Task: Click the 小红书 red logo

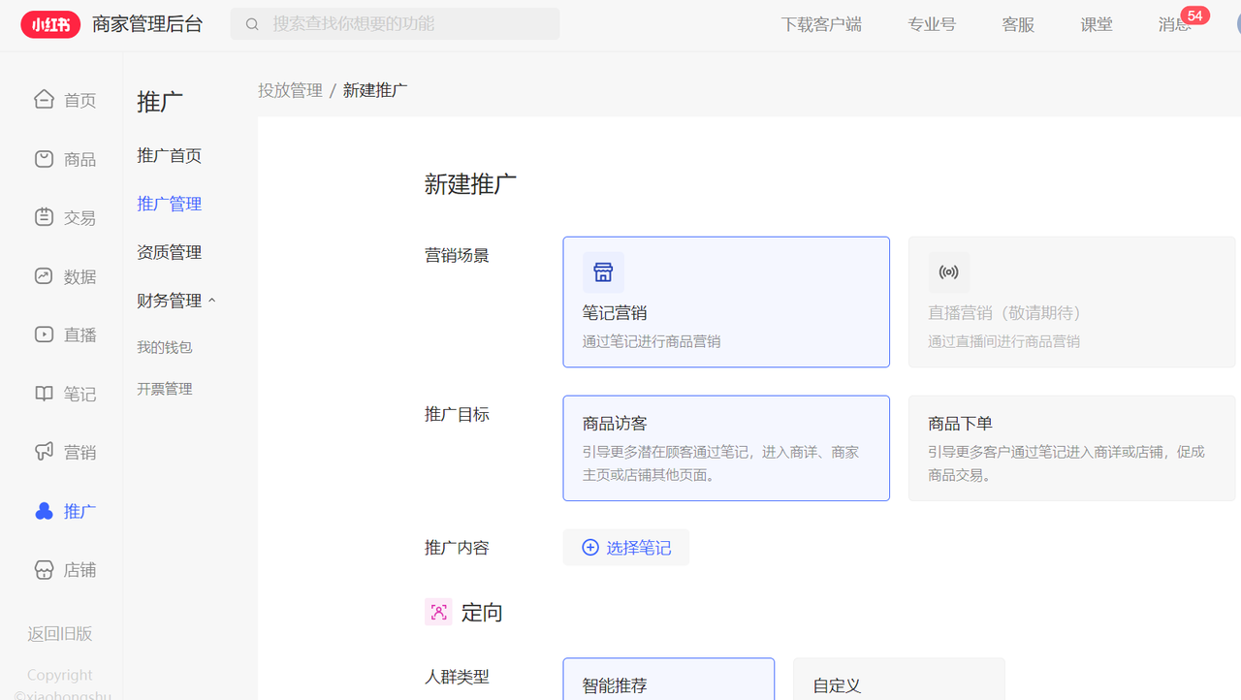Action: click(x=50, y=24)
